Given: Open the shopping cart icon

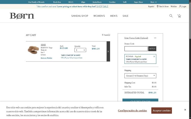Looking at the screenshot, I should point(179,16).
